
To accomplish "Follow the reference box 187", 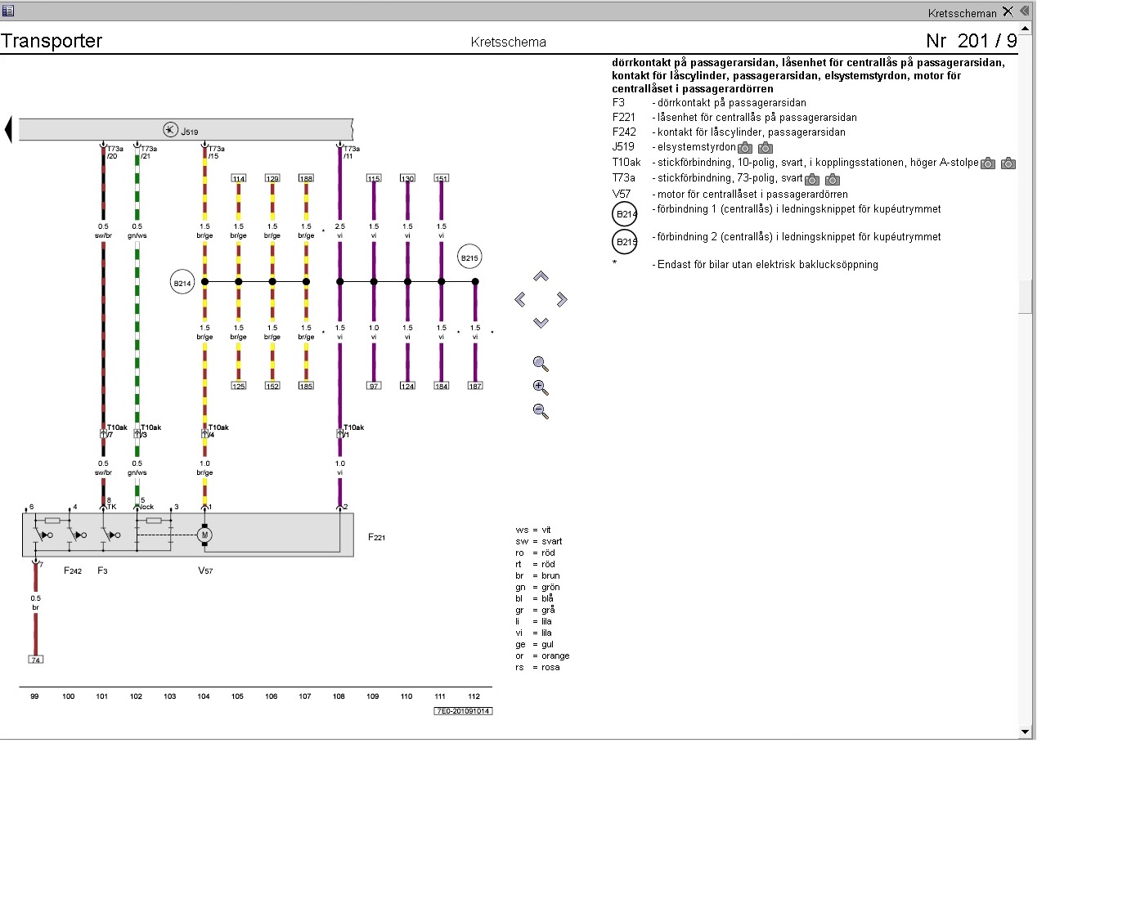I will (475, 386).
